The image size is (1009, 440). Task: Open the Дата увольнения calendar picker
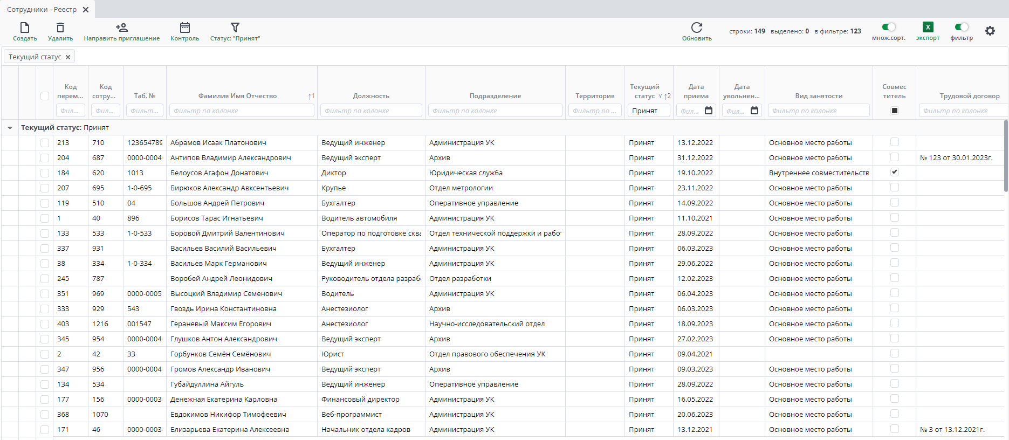coord(754,111)
